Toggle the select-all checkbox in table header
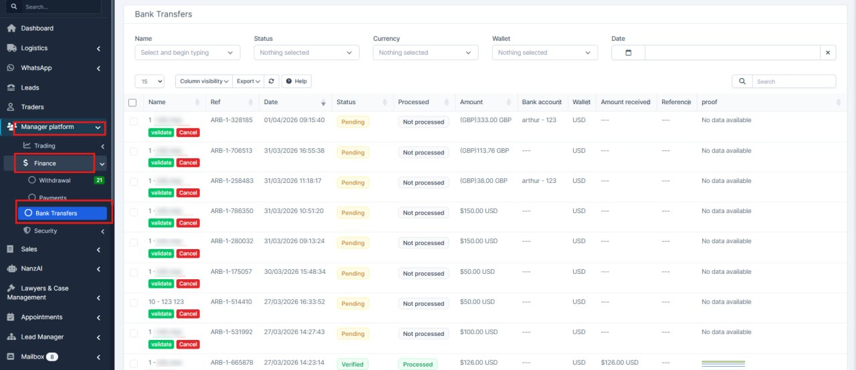The height and width of the screenshot is (370, 856). click(x=132, y=102)
